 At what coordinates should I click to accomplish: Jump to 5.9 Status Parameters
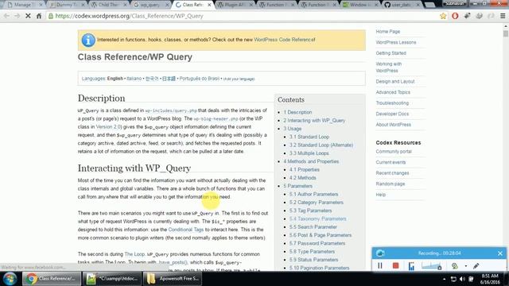pyautogui.click(x=314, y=260)
